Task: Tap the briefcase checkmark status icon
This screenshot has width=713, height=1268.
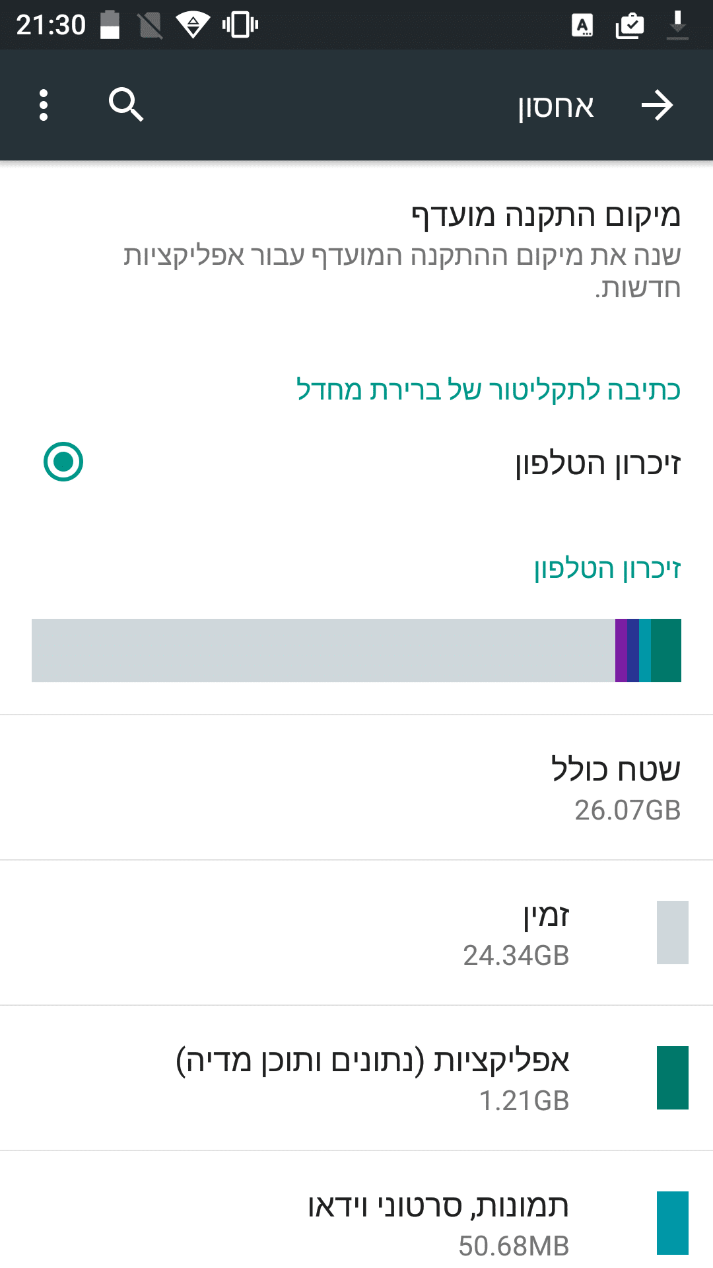Action: coord(629,26)
